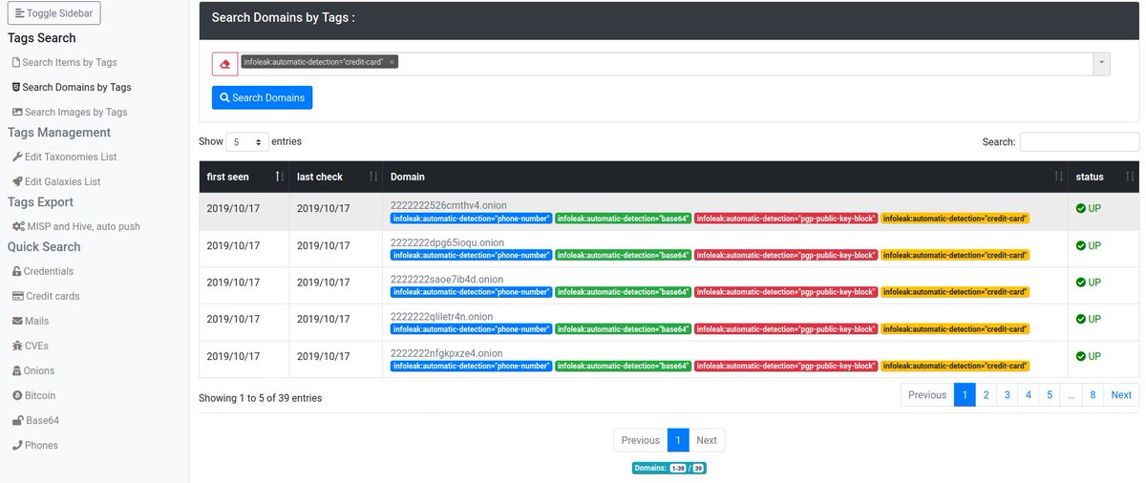Screen dimensions: 1146x483
Task: Go to table page 3
Action: tap(1008, 395)
